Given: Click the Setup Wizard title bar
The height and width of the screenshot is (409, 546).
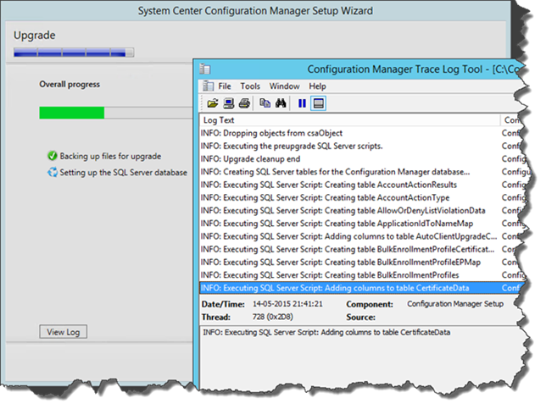Looking at the screenshot, I should pos(255,11).
